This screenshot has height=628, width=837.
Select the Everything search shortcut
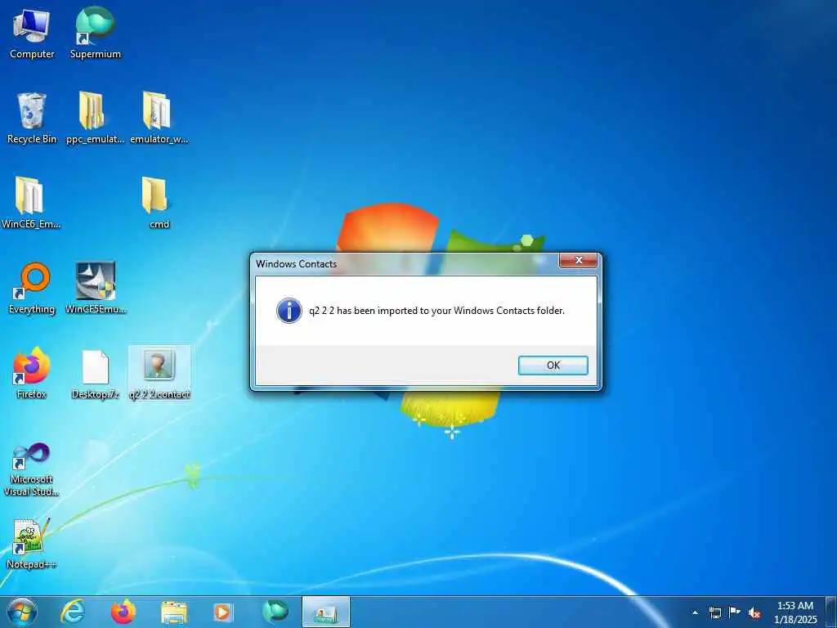32,289
